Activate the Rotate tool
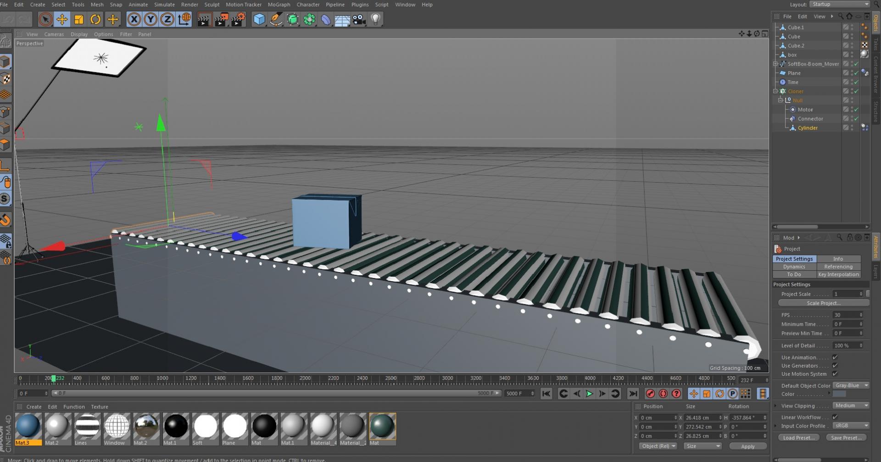881x462 pixels. pos(95,19)
